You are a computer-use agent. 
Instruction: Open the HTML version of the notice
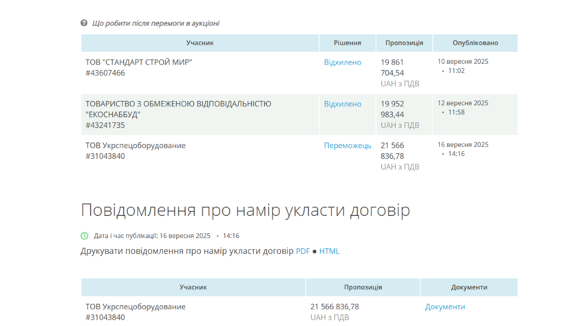tap(329, 251)
